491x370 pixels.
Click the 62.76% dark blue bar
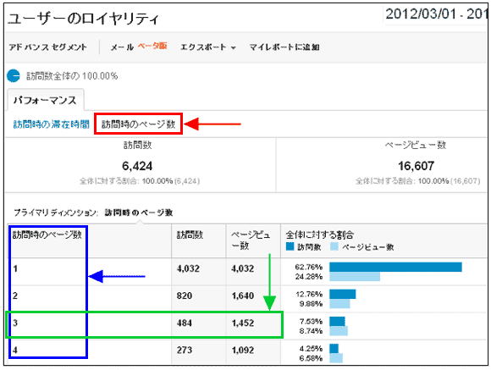395,267
